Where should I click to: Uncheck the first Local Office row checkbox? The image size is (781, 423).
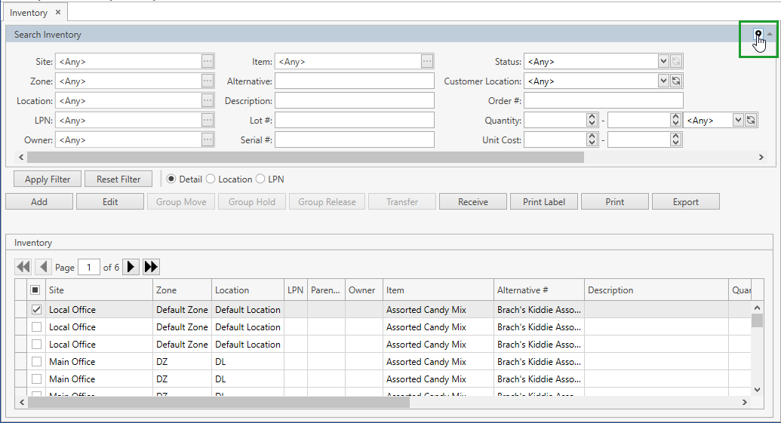(x=35, y=310)
